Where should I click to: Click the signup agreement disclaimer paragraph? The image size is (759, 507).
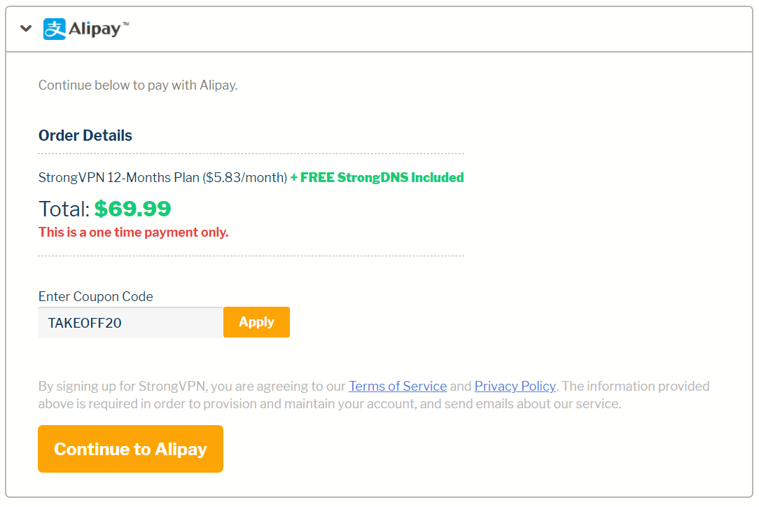click(374, 395)
